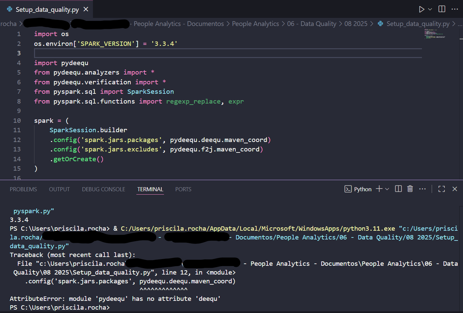
Task: Click the AttributeError message in terminal
Action: pyautogui.click(x=115, y=298)
